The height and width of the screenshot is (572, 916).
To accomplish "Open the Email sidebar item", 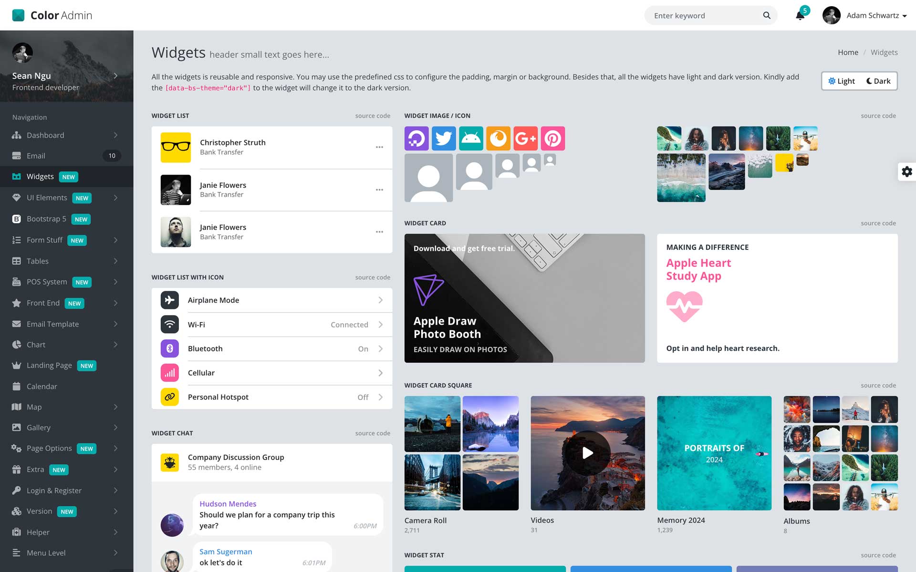I will click(36, 156).
